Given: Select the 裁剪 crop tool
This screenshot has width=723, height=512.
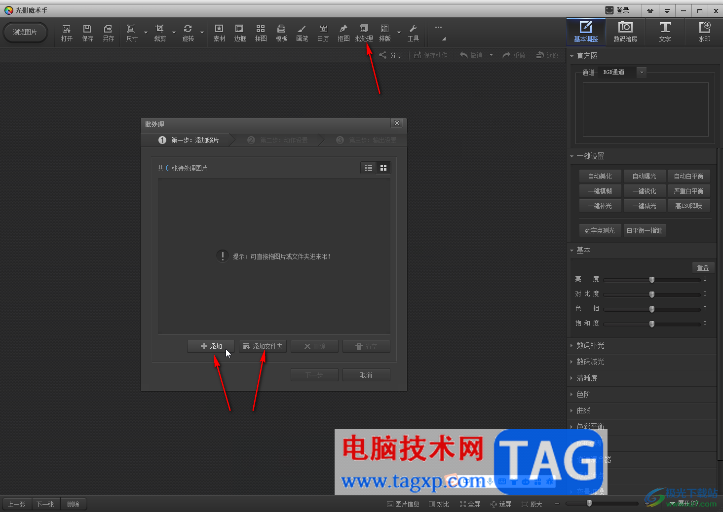Looking at the screenshot, I should pos(160,33).
